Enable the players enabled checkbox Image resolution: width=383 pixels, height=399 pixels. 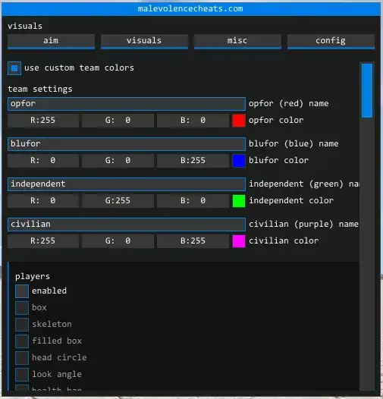click(x=22, y=291)
